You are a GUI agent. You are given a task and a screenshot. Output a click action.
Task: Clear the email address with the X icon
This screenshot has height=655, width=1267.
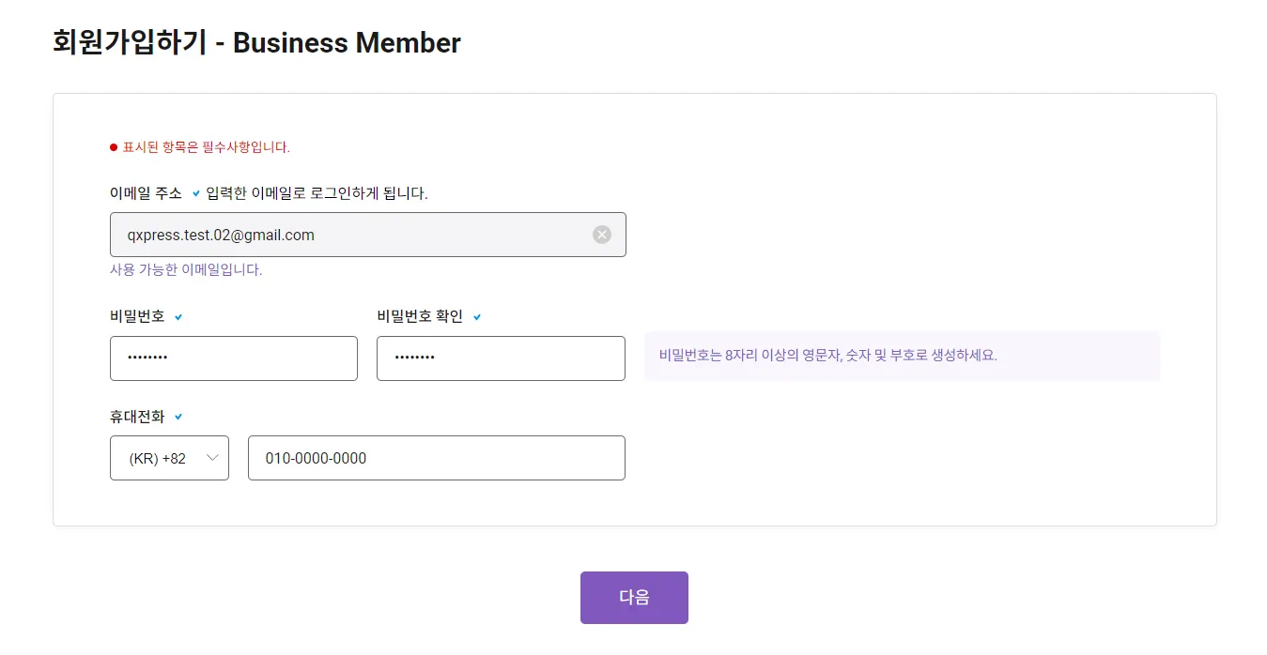tap(602, 235)
